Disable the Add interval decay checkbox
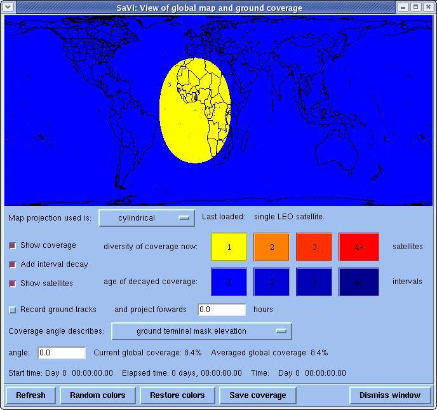437x410 pixels. (x=12, y=264)
